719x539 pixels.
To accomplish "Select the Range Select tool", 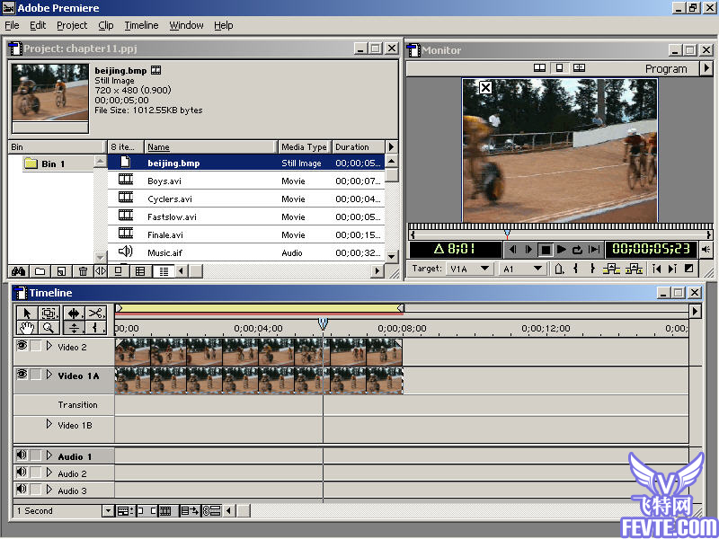I will click(49, 314).
